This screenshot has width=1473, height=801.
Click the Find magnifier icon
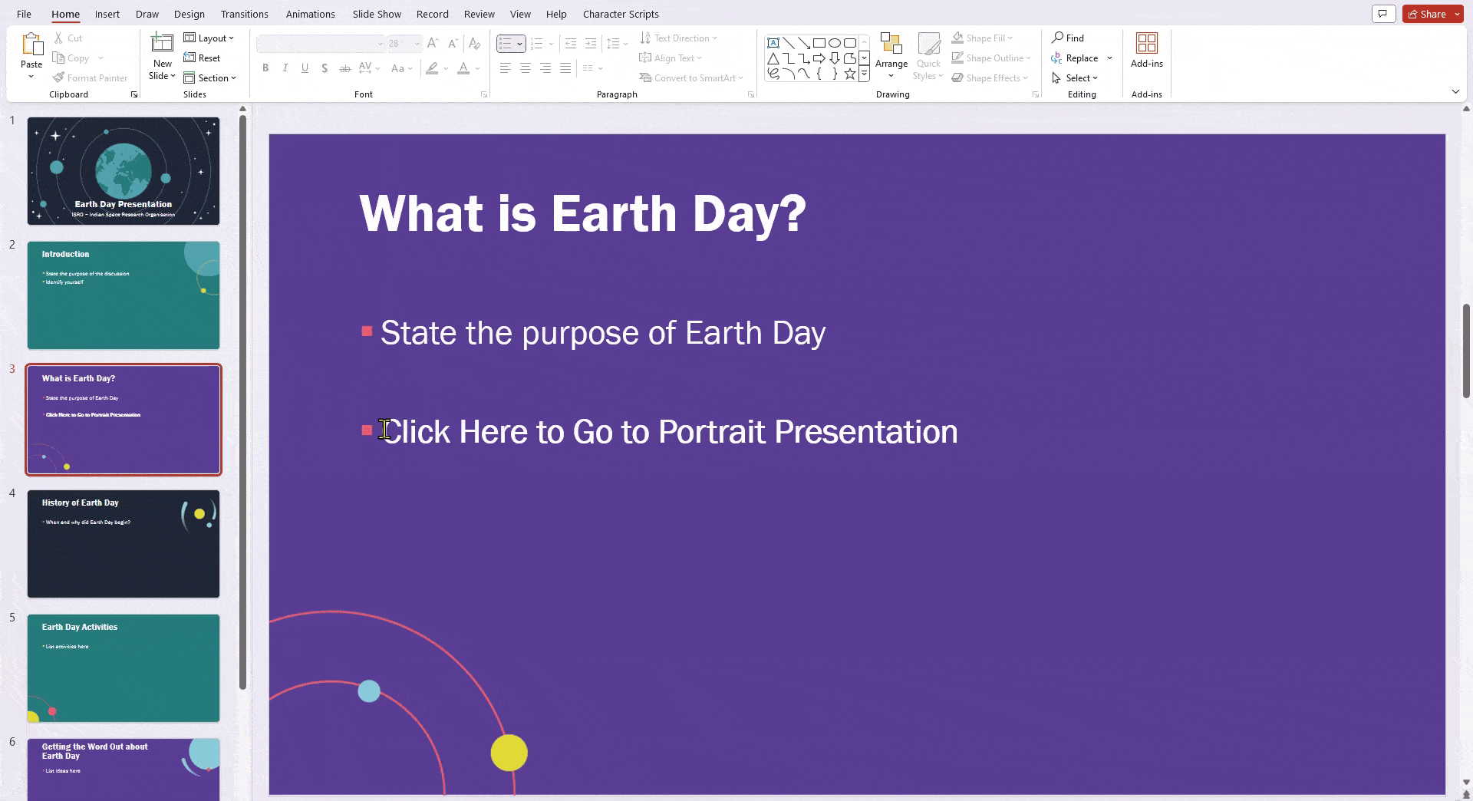pos(1057,38)
